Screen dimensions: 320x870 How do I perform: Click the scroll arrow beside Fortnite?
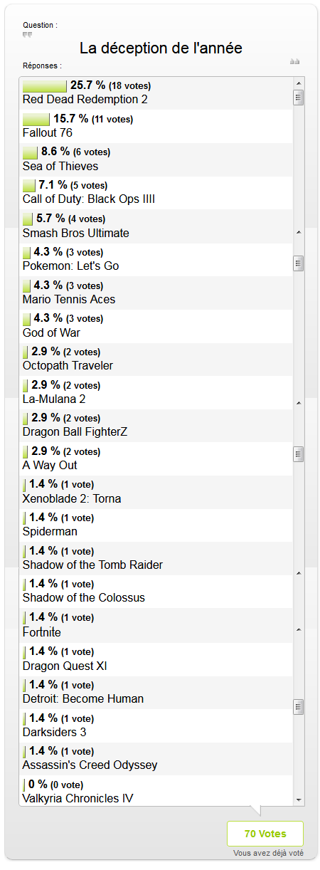(299, 630)
